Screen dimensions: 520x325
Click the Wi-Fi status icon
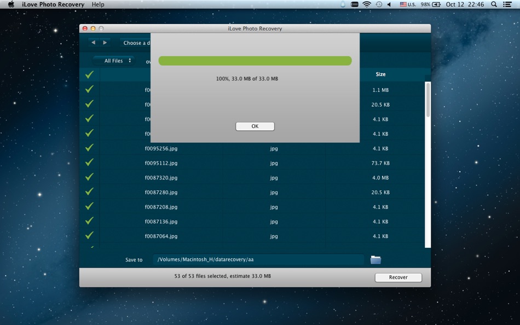[366, 4]
